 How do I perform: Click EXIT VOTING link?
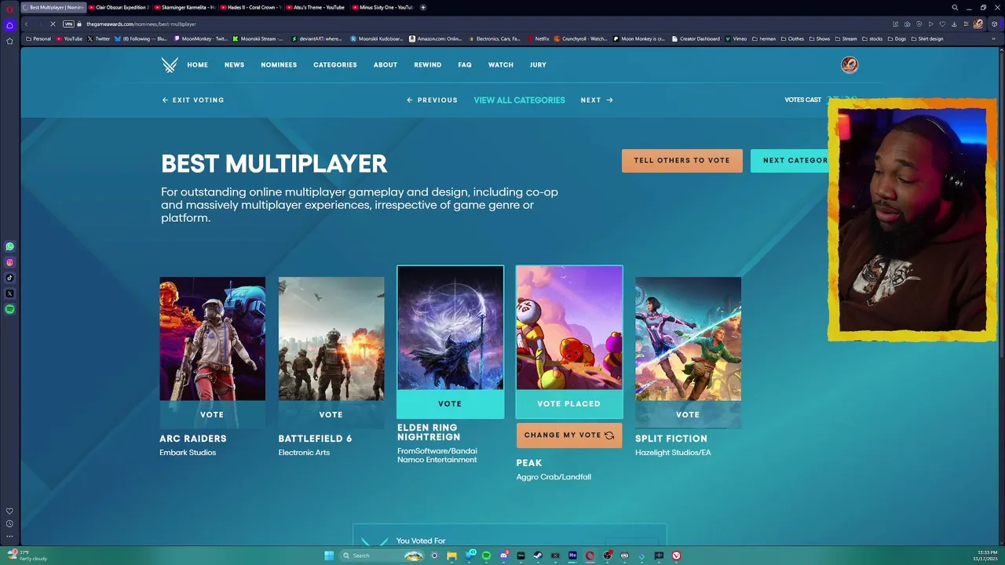pos(193,100)
